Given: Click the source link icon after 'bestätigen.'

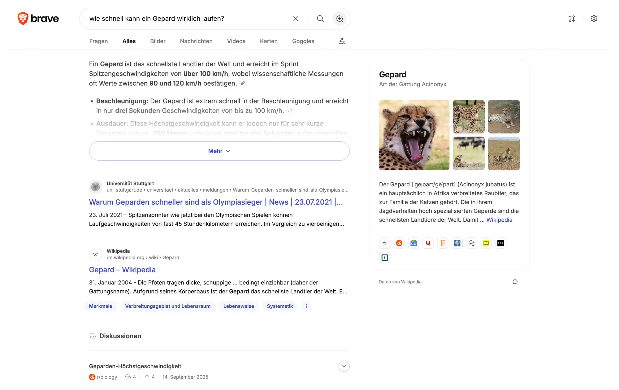Looking at the screenshot, I should coord(243,83).
